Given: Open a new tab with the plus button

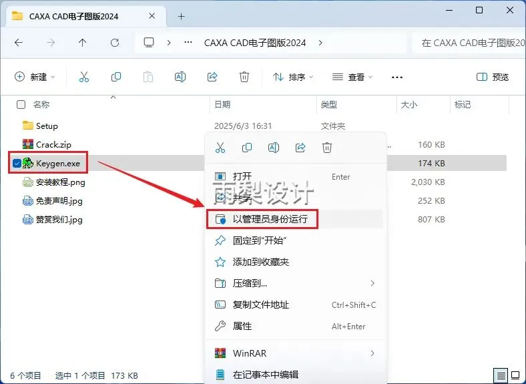Looking at the screenshot, I should (181, 16).
